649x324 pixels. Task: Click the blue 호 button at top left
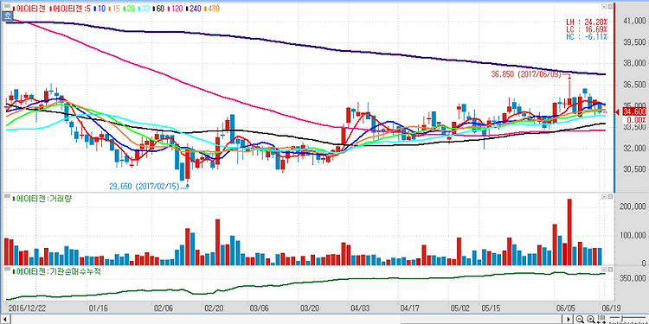[7, 16]
